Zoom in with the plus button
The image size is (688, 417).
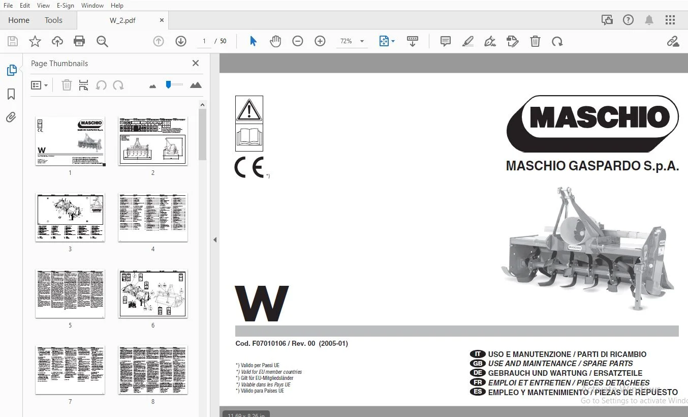(x=320, y=41)
